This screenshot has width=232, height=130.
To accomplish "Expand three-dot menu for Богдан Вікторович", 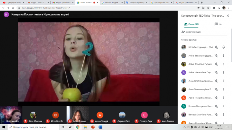I will click(x=224, y=106).
